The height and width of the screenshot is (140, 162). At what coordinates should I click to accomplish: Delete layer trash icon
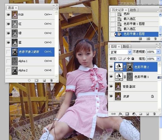point(154,114)
